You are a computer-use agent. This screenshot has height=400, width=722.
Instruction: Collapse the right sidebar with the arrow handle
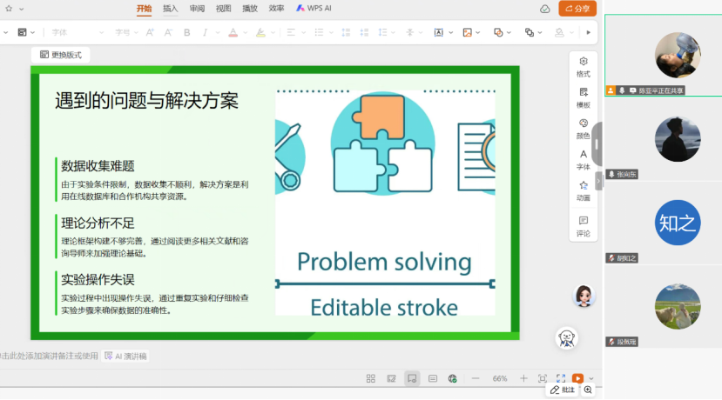[x=598, y=181]
